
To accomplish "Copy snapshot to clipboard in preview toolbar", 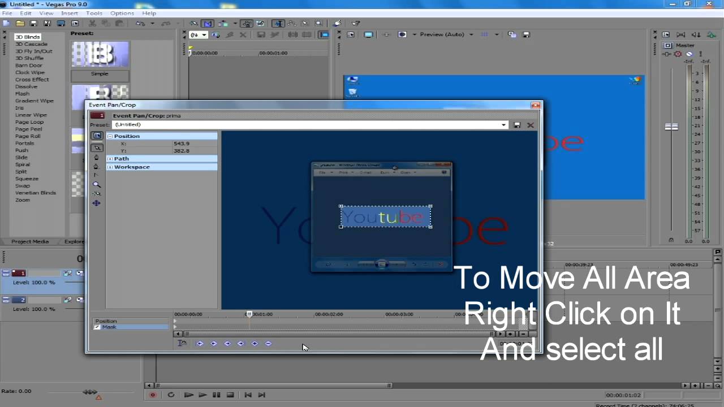I will (x=512, y=34).
